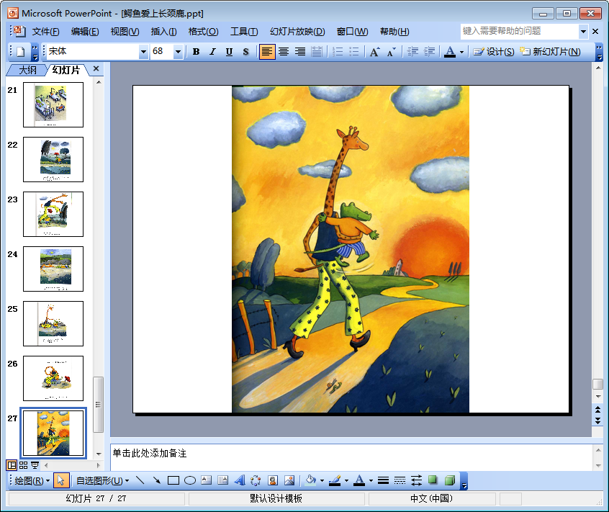Align text right
This screenshot has width=609, height=512.
point(300,52)
